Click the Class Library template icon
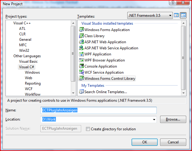 81,36
